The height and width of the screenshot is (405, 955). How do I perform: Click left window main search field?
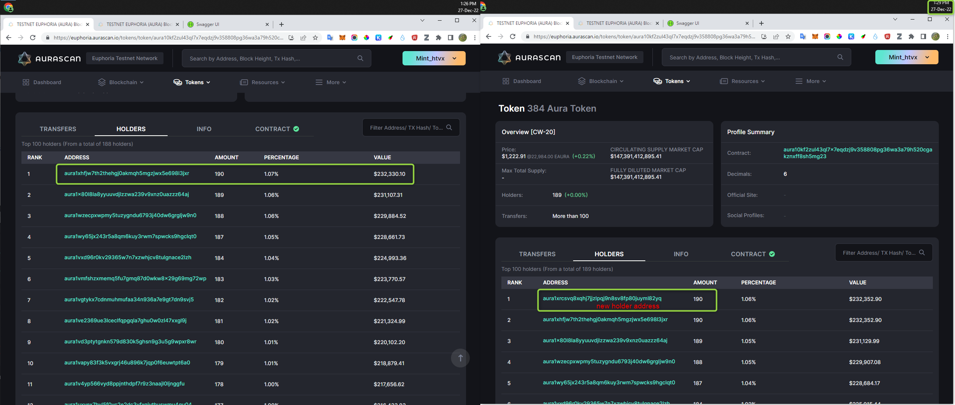276,58
